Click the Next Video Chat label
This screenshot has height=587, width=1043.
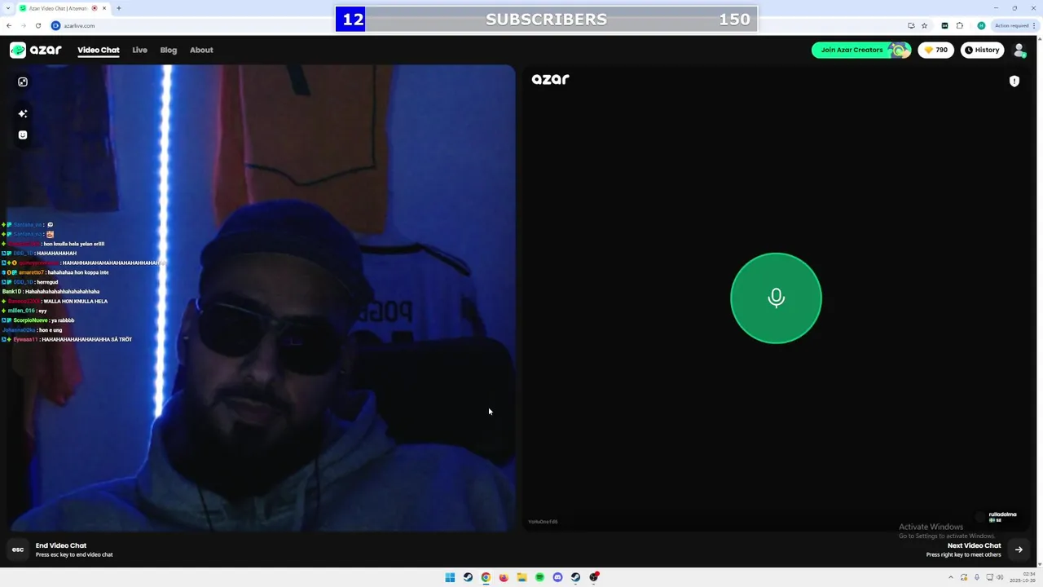click(974, 545)
